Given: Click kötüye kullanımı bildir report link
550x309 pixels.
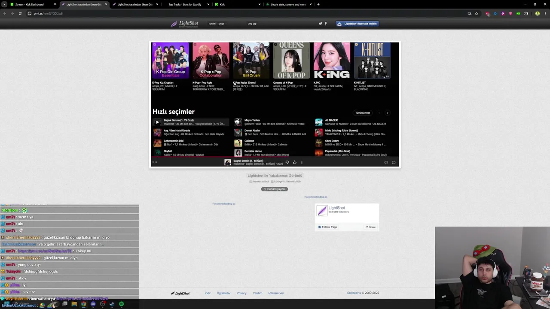Looking at the screenshot, I should coord(286,182).
